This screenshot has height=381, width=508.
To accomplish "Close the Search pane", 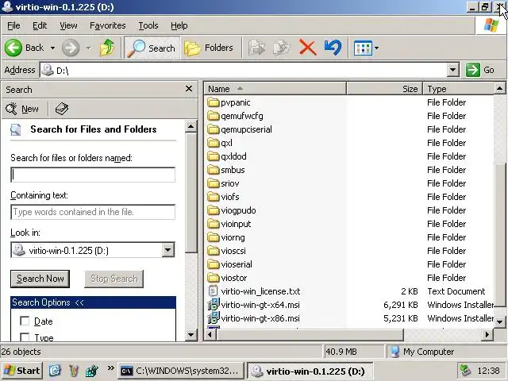I will coord(189,89).
